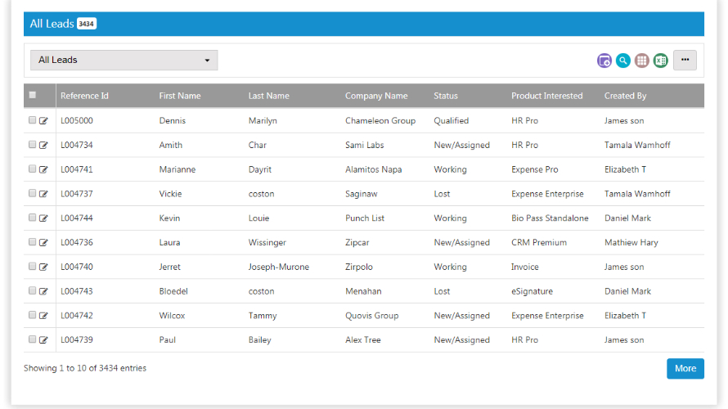728x409 pixels.
Task: Click Mathiew Hary in Created By
Action: (631, 242)
